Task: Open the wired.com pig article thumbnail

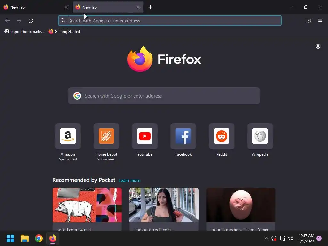Action: [x=87, y=205]
